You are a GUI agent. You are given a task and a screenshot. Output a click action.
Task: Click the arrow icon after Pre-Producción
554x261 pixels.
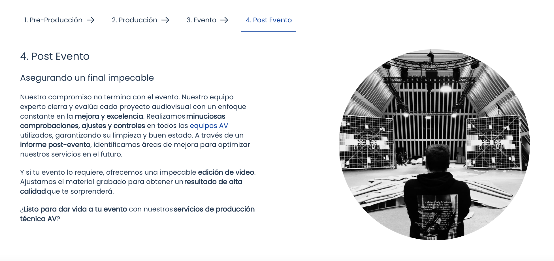91,20
